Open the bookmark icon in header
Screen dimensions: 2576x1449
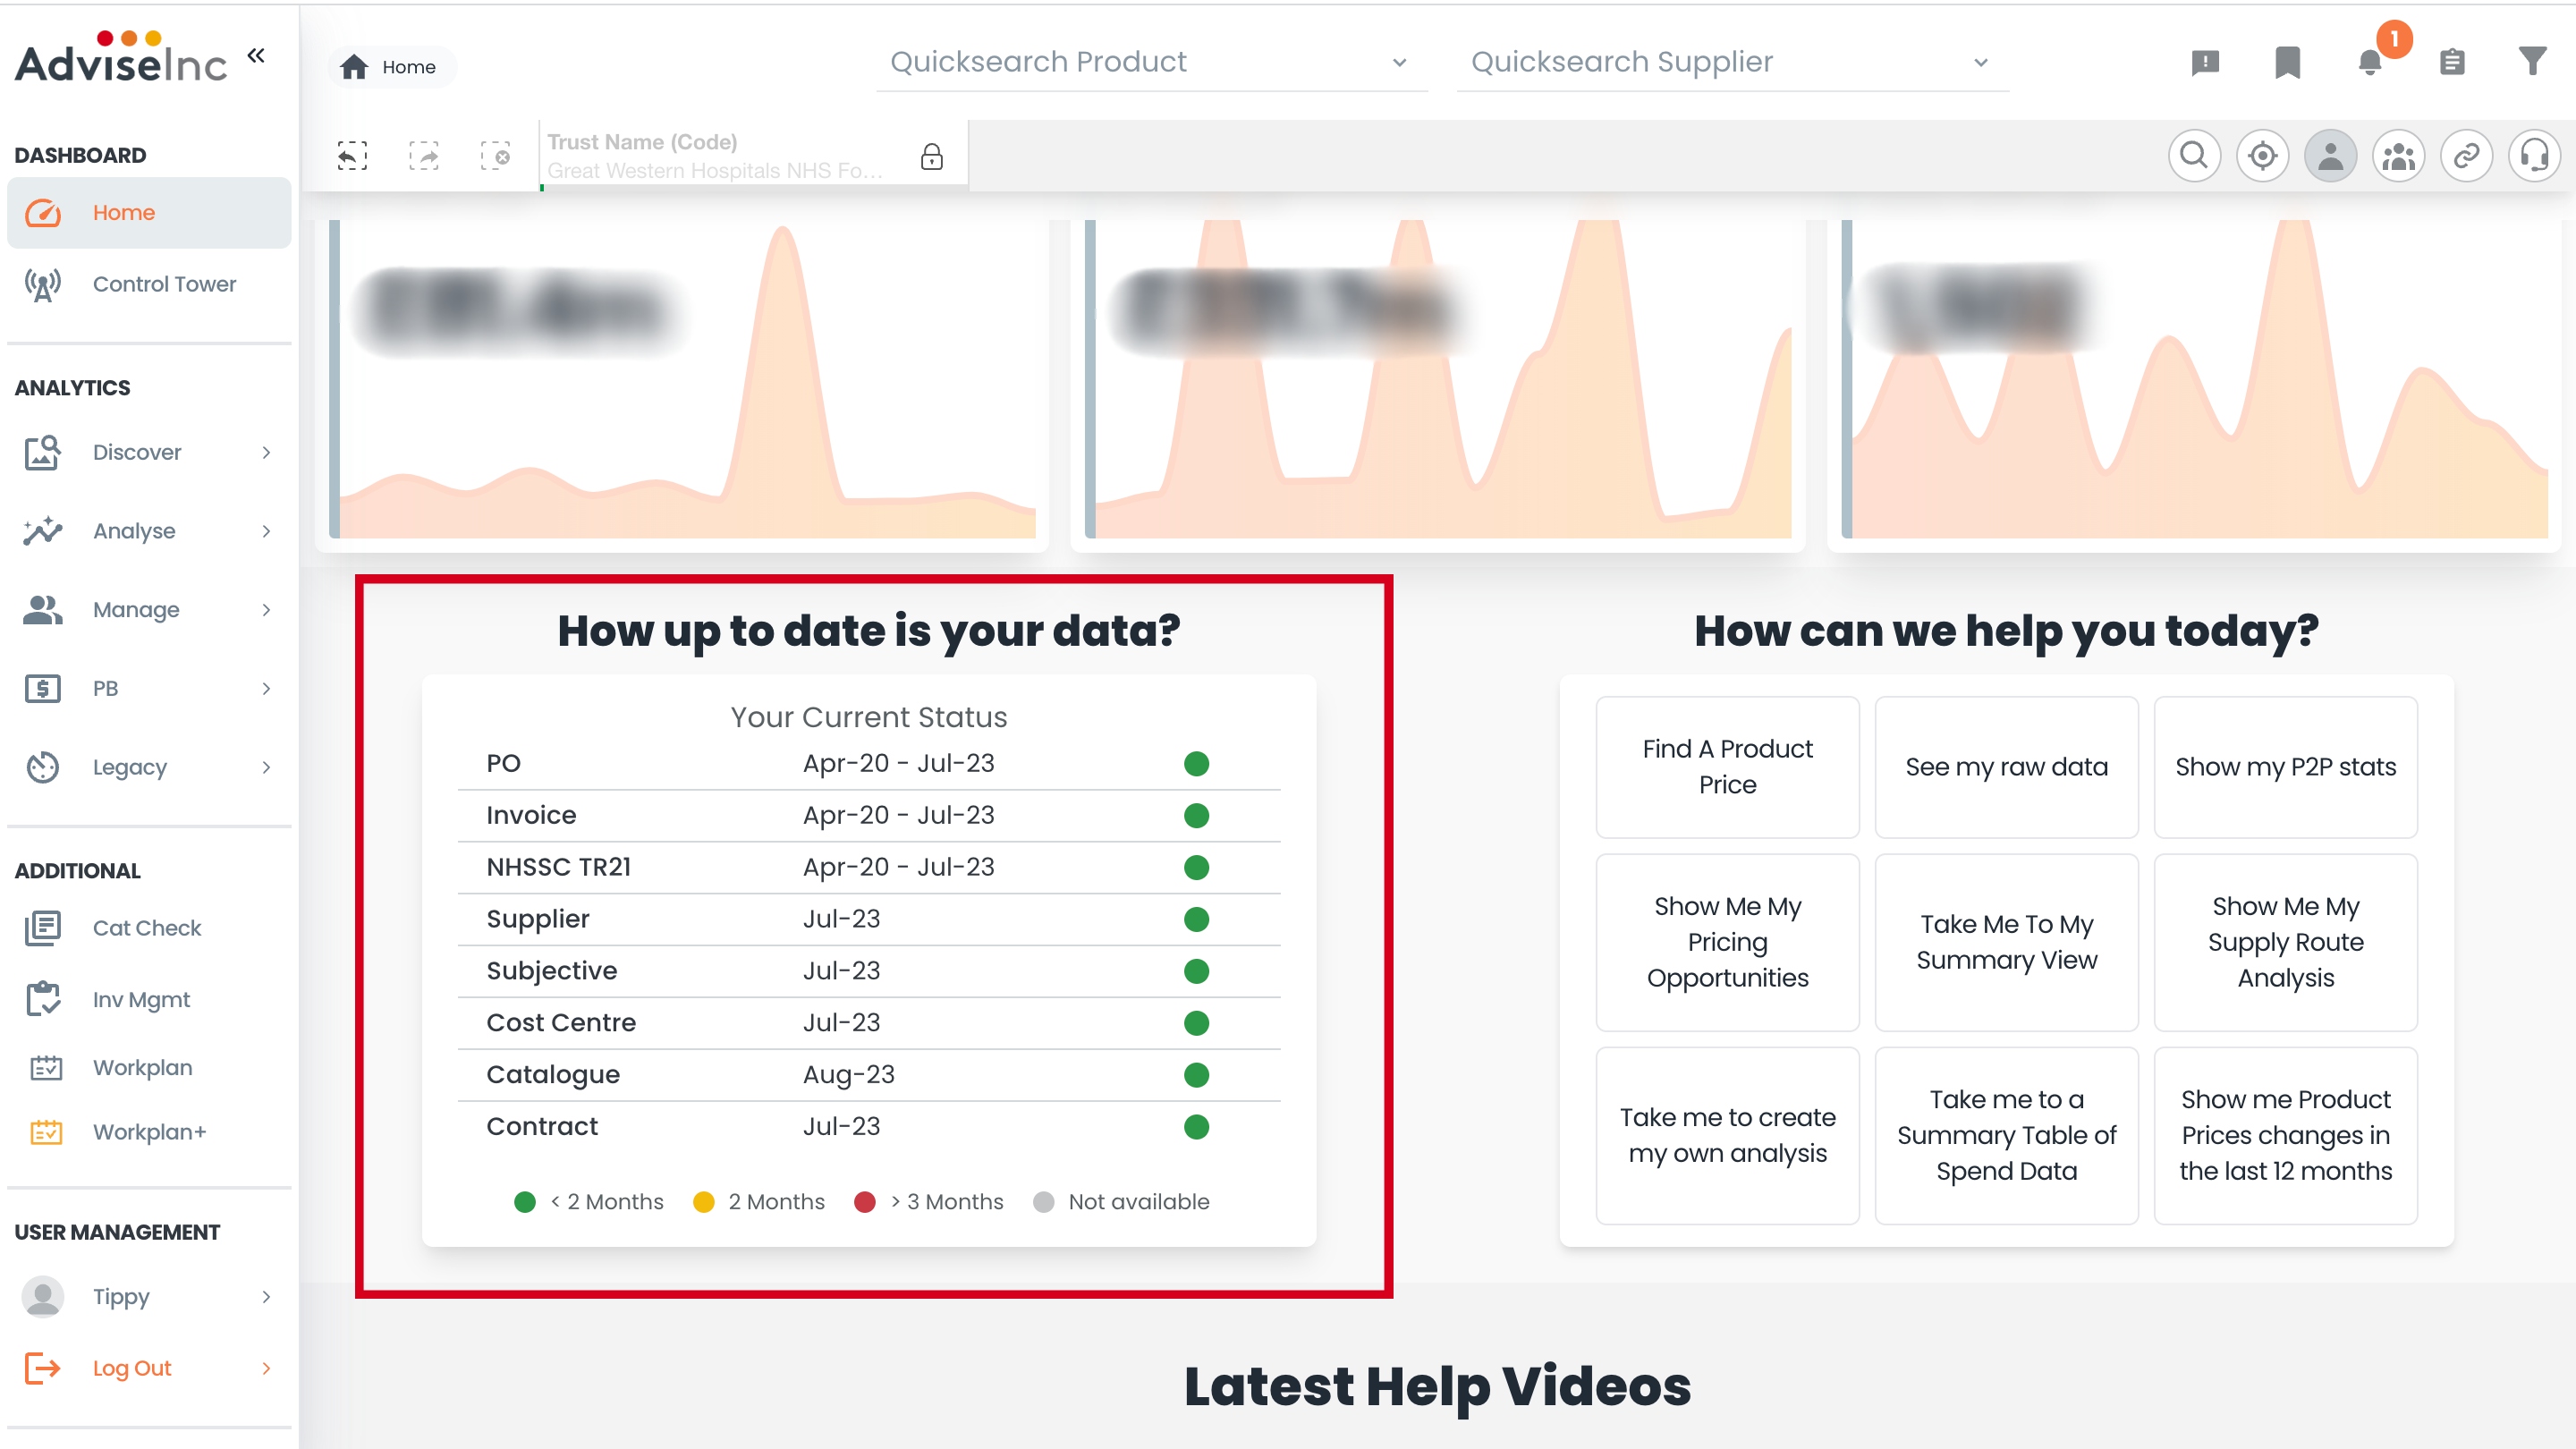[2287, 62]
